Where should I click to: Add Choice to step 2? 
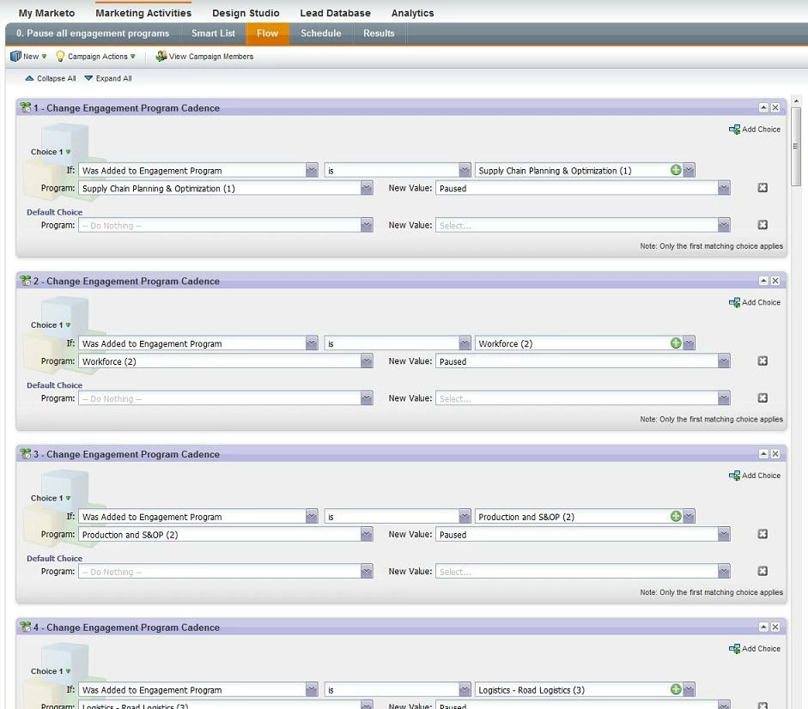755,302
